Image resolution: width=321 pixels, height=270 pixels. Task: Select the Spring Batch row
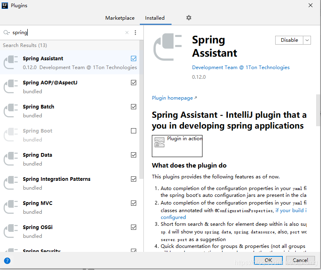(x=70, y=111)
